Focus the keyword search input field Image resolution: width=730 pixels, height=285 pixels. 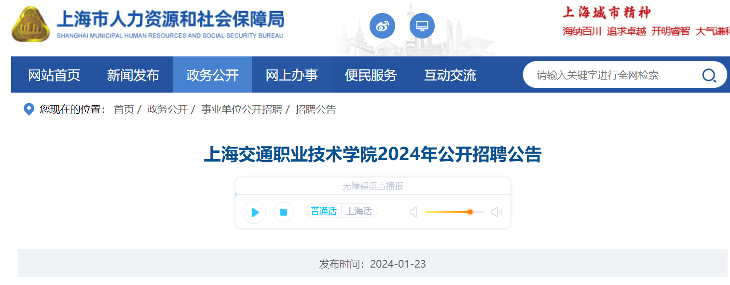pos(613,75)
